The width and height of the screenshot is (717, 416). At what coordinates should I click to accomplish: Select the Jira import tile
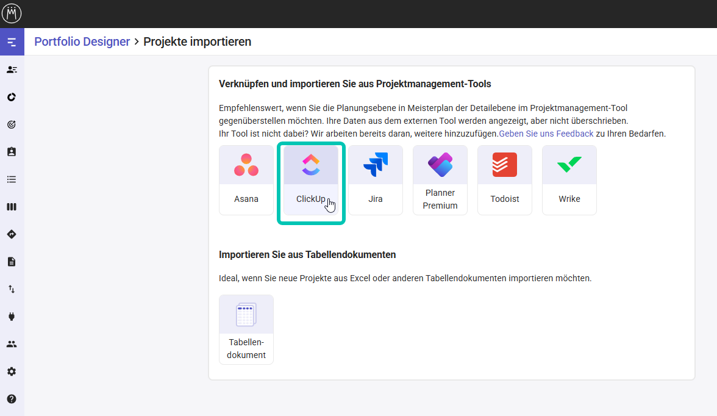click(x=376, y=181)
